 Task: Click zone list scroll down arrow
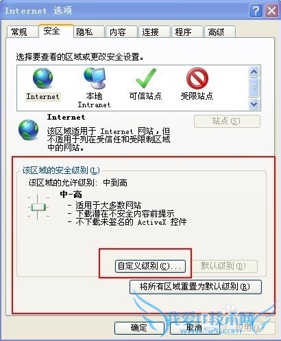click(254, 104)
